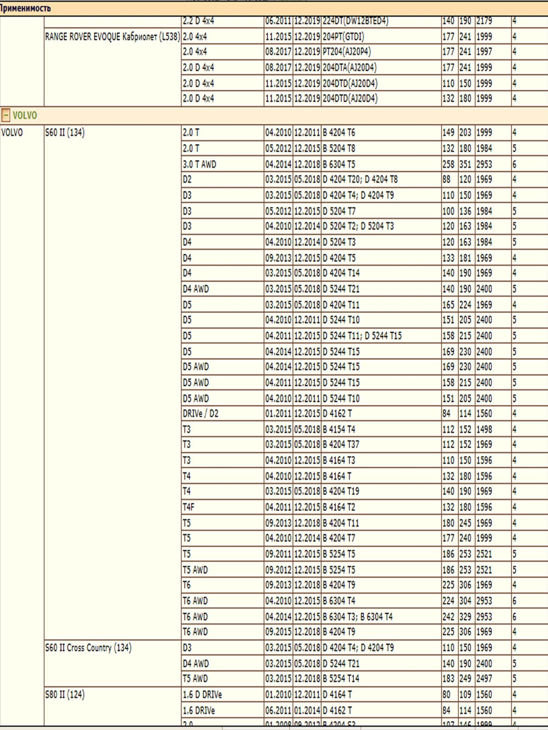Screen dimensions: 548x730
Task: Select engine code D 5244 T11; D 5244 T15
Action: click(362, 336)
